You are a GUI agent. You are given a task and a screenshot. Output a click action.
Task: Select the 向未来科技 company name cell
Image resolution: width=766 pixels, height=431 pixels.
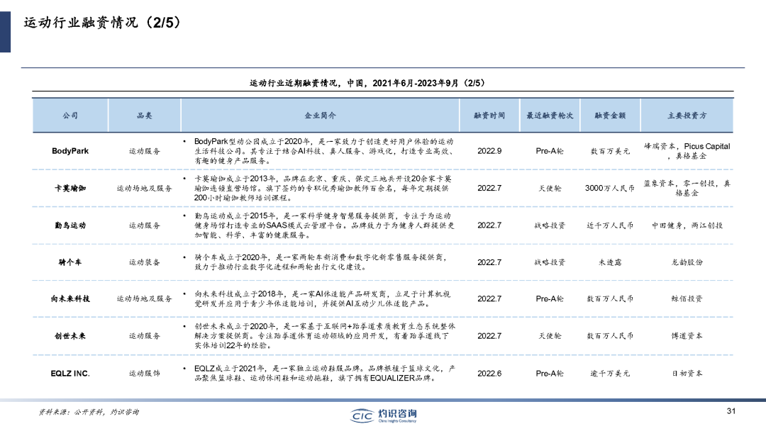70,298
